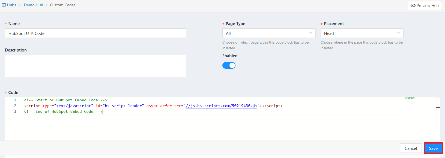The width and height of the screenshot is (445, 158).
Task: Open the Page Type dropdown set to All
Action: tap(269, 33)
